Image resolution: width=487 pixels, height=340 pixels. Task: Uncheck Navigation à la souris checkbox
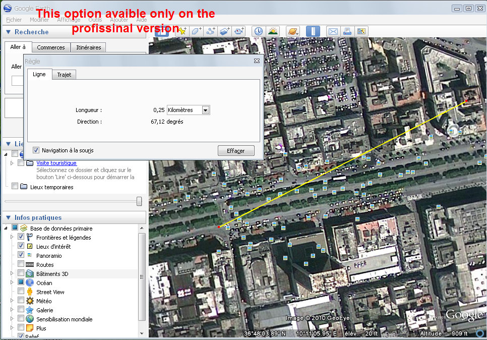[x=36, y=150]
